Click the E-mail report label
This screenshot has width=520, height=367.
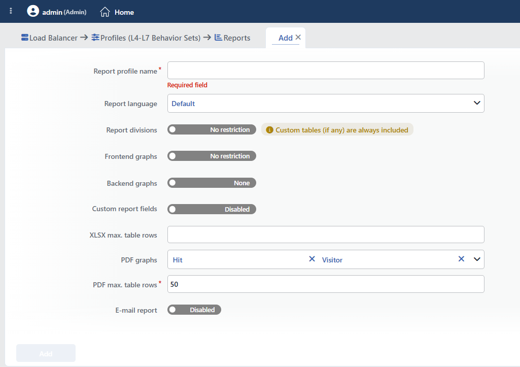tap(136, 310)
